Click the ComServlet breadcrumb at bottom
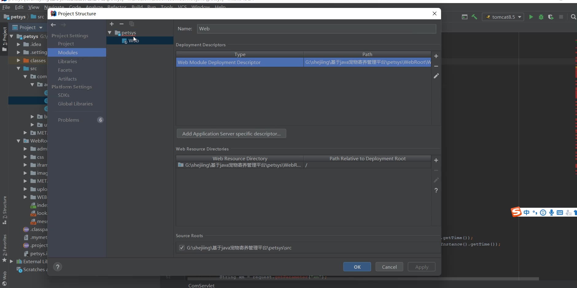Screen dimensions: 577x288 (201, 285)
